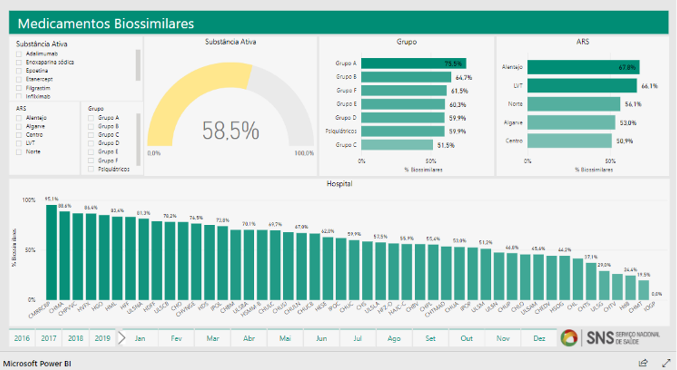Expand the month selector chevron arrow
This screenshot has height=370, width=677.
122,338
